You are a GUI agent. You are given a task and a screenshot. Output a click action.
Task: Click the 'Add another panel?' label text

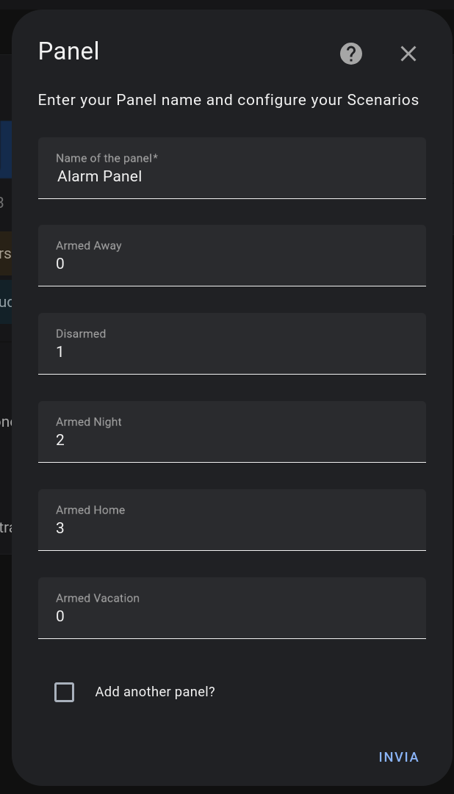pyautogui.click(x=155, y=692)
